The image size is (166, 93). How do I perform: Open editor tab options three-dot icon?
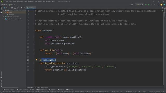162,8
